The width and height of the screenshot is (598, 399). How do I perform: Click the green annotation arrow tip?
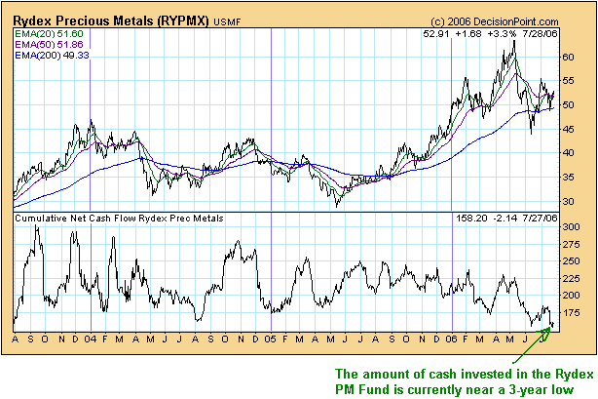coord(552,326)
